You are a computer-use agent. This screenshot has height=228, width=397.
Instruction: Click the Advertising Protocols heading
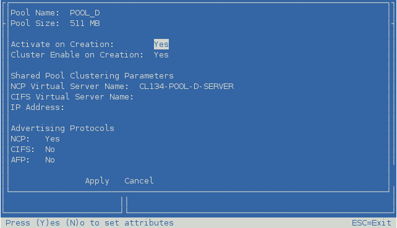62,129
